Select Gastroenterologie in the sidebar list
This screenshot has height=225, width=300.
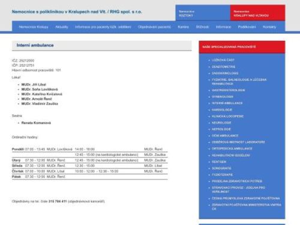pos(228,90)
